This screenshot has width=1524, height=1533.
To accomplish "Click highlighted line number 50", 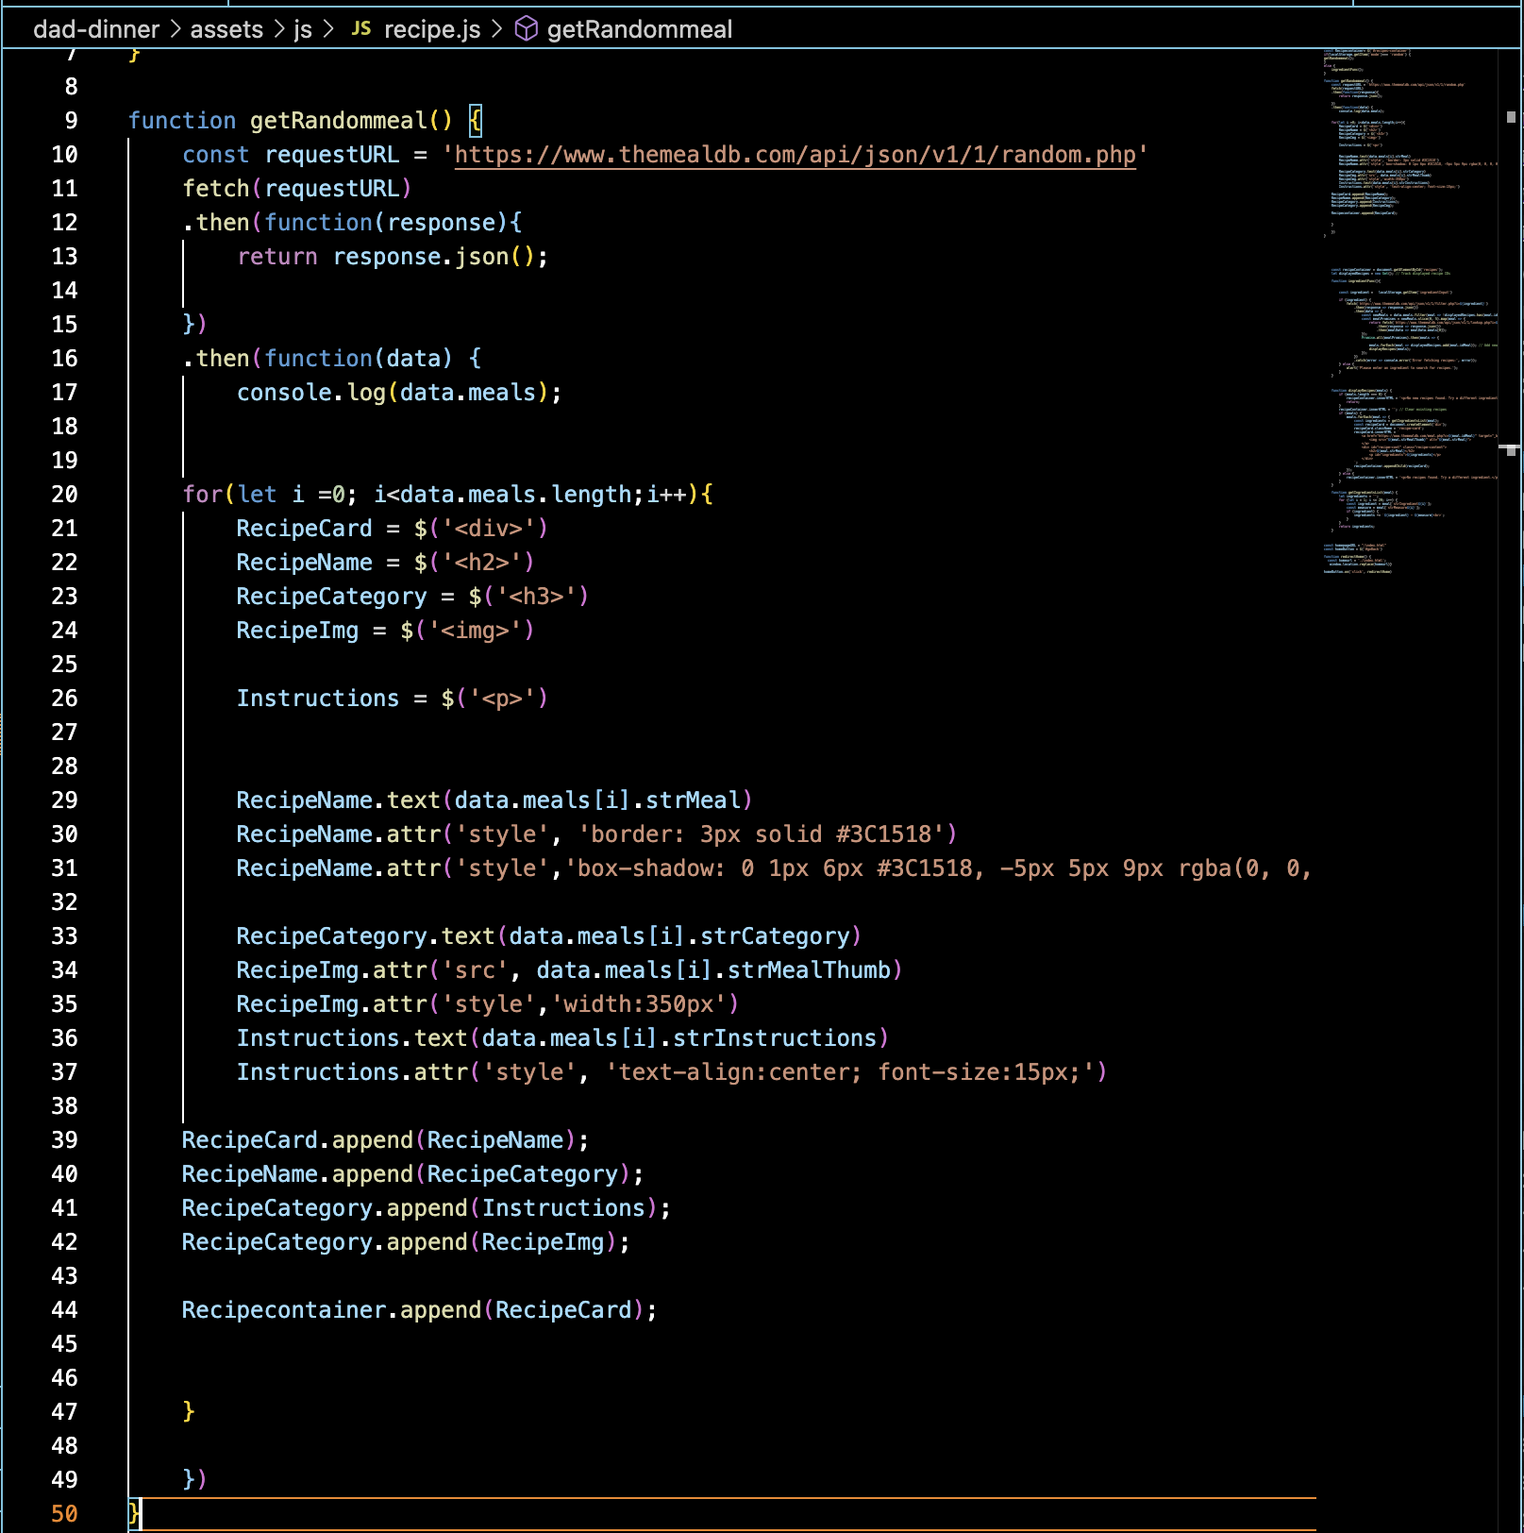I will click(64, 1514).
